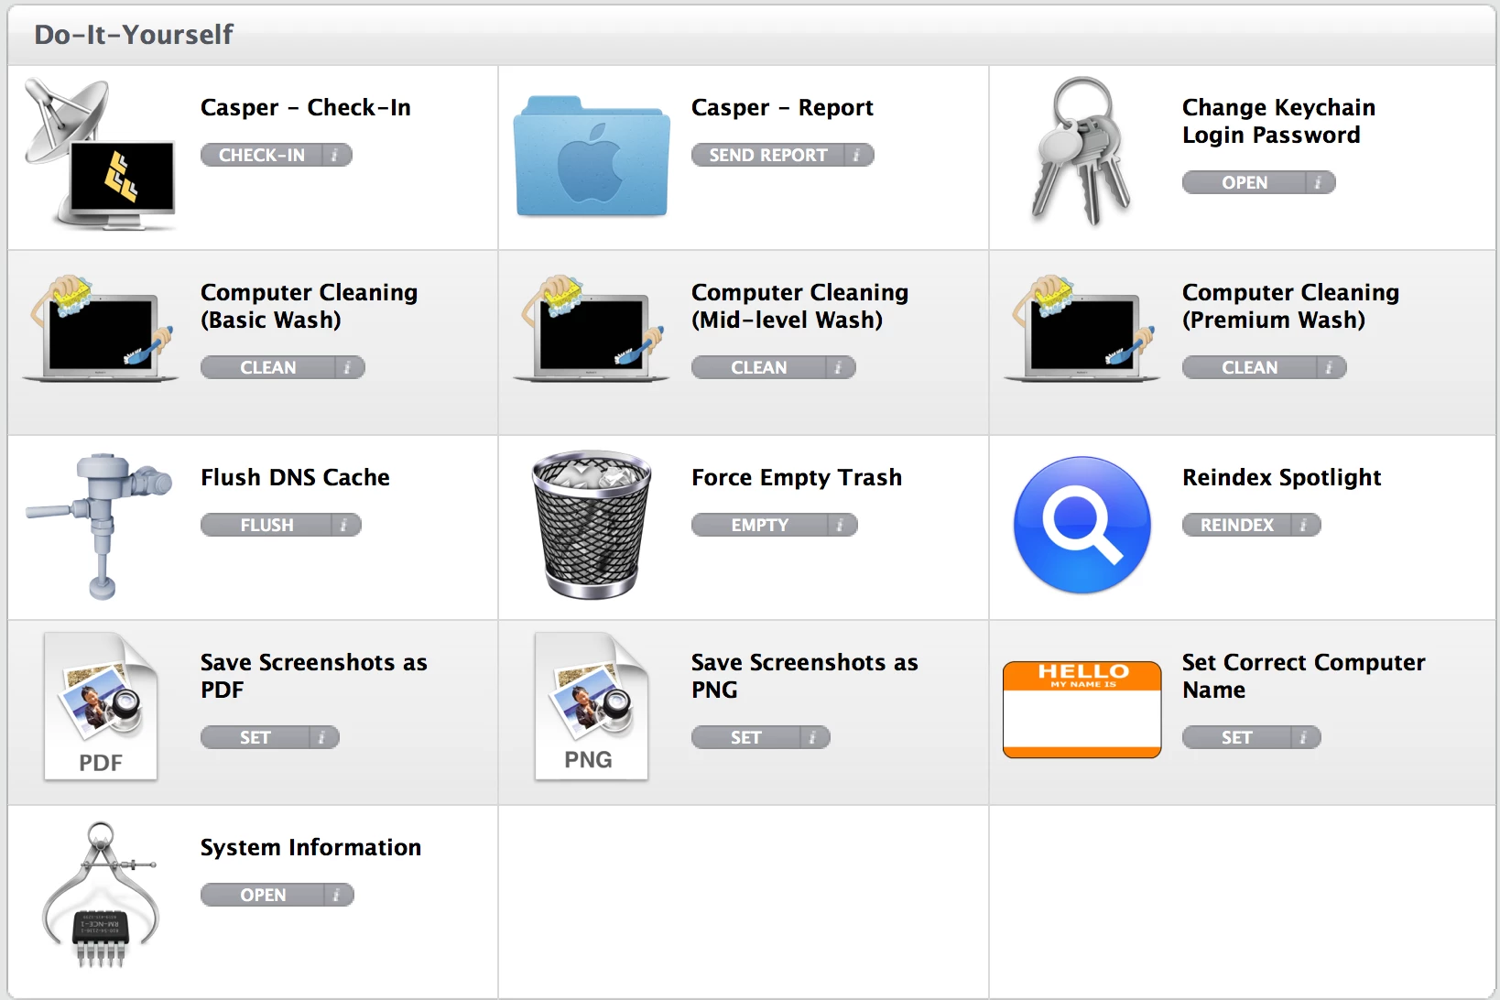Click SET for Save Screenshots as PDF

(x=255, y=738)
